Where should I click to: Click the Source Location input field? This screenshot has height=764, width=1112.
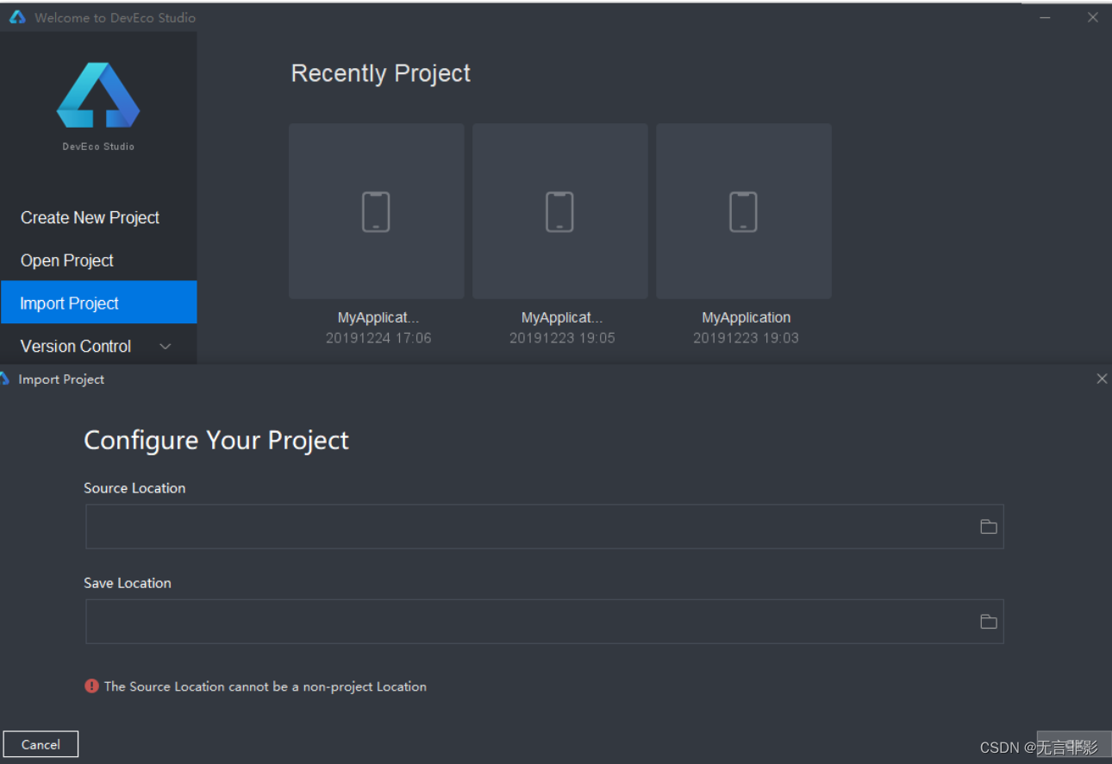(x=545, y=527)
